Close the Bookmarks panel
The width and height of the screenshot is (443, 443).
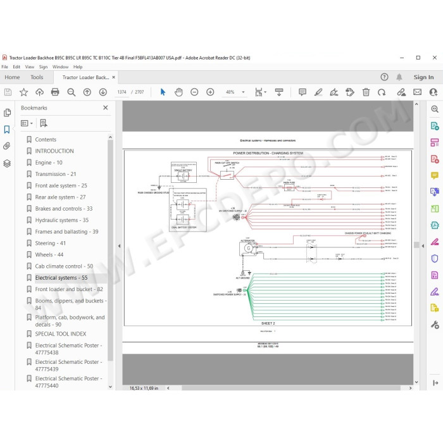[106, 108]
